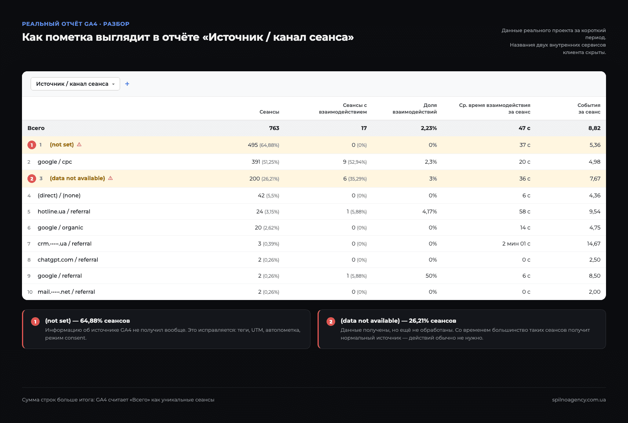This screenshot has height=423, width=628.
Task: Select the google / organic row
Action: (314, 228)
